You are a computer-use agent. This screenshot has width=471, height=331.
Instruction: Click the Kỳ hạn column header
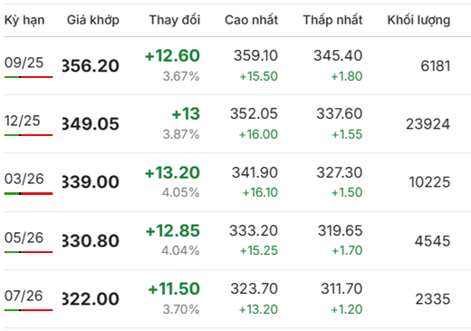point(24,20)
